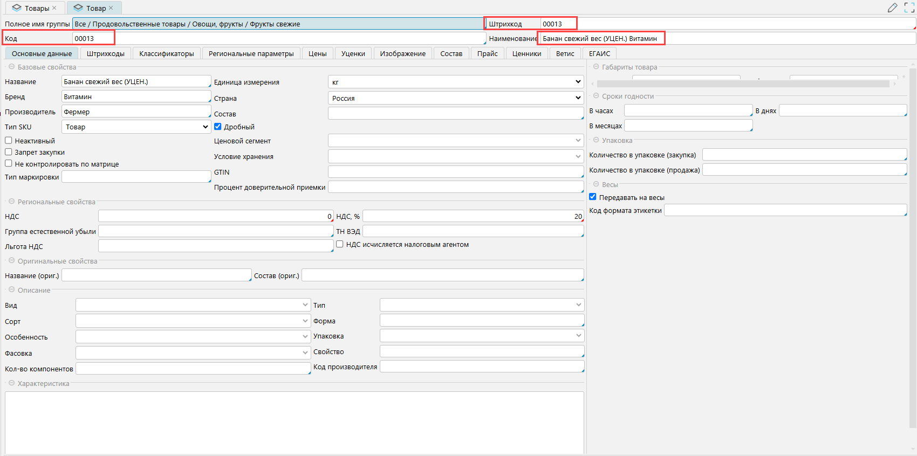Check Запрет закупки option
The image size is (917, 456).
click(9, 152)
